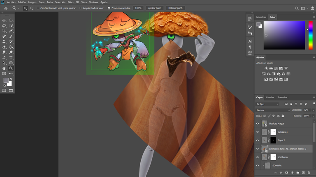Select the Hand tool

(4, 68)
